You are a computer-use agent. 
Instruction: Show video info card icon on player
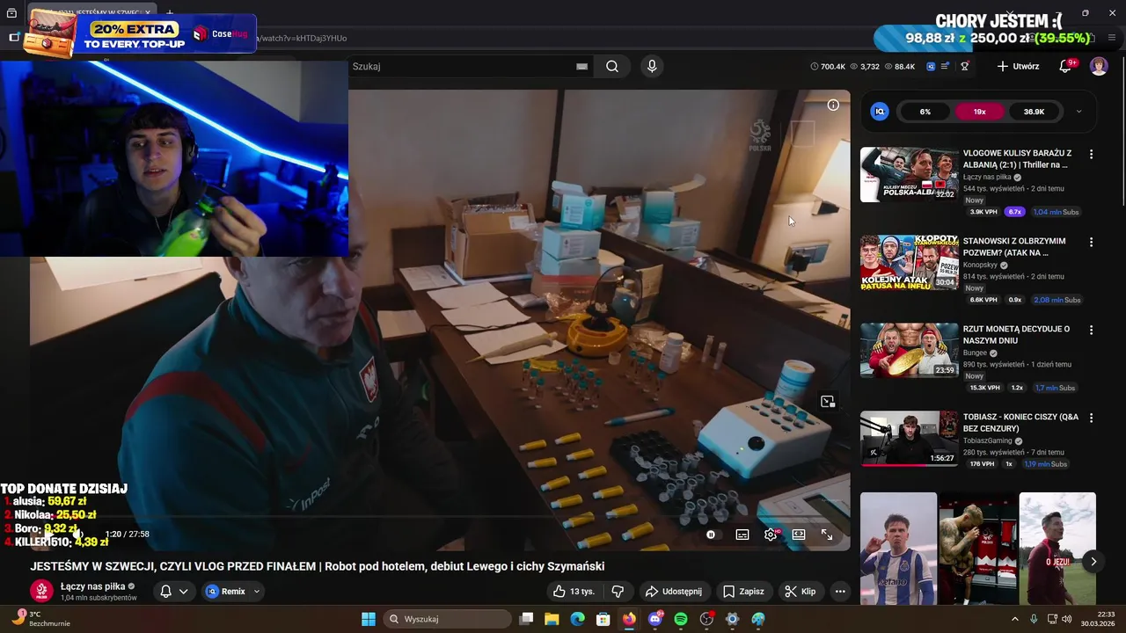click(833, 105)
